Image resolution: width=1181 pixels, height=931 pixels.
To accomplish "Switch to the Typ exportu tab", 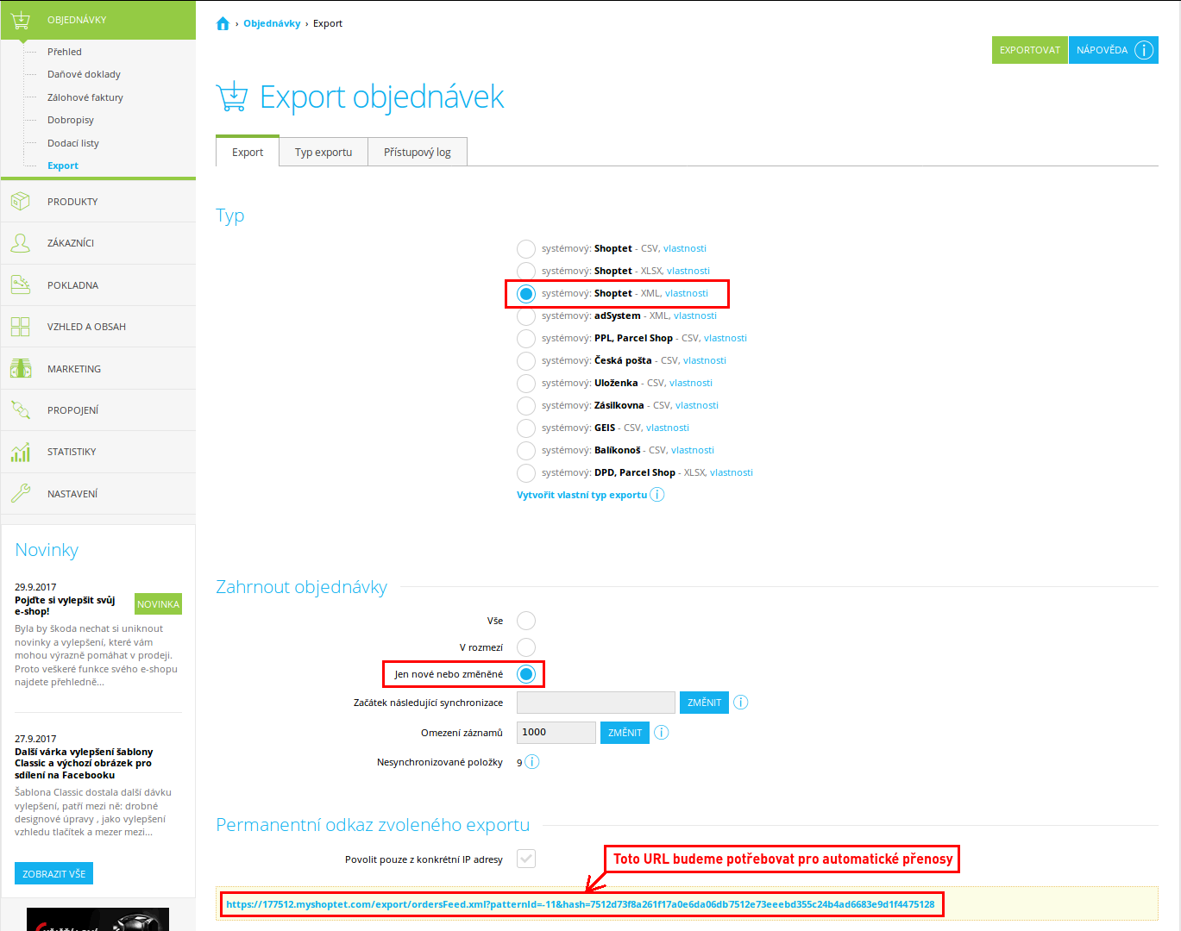I will (324, 152).
